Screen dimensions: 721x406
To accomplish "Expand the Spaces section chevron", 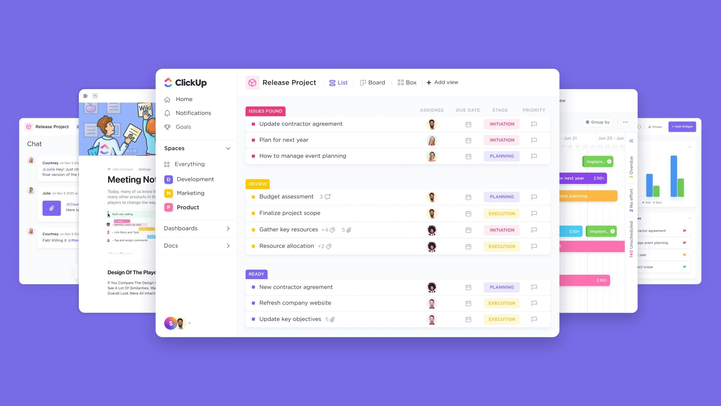I will (228, 148).
